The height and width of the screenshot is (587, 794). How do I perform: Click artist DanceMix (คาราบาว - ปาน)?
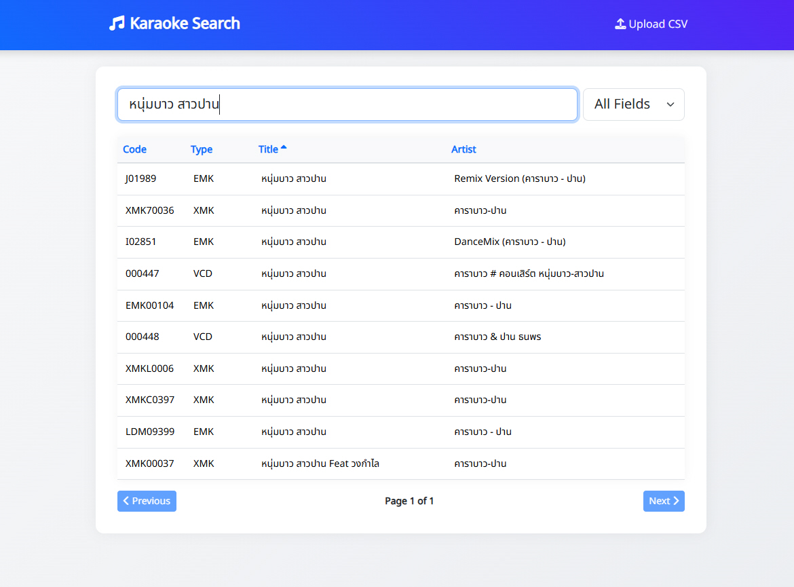click(510, 242)
